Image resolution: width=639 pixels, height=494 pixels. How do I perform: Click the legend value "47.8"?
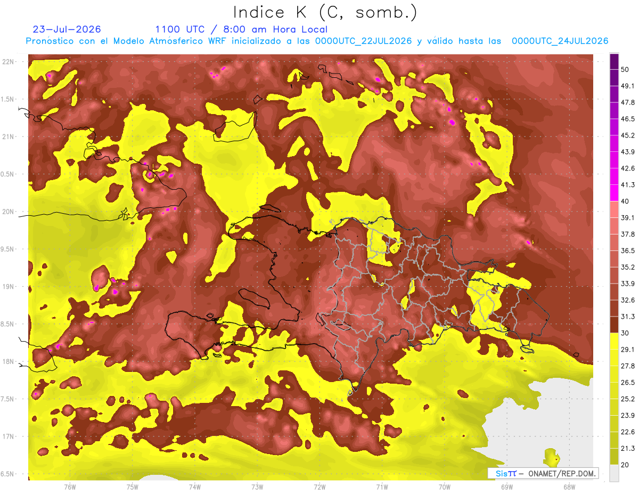(x=627, y=102)
